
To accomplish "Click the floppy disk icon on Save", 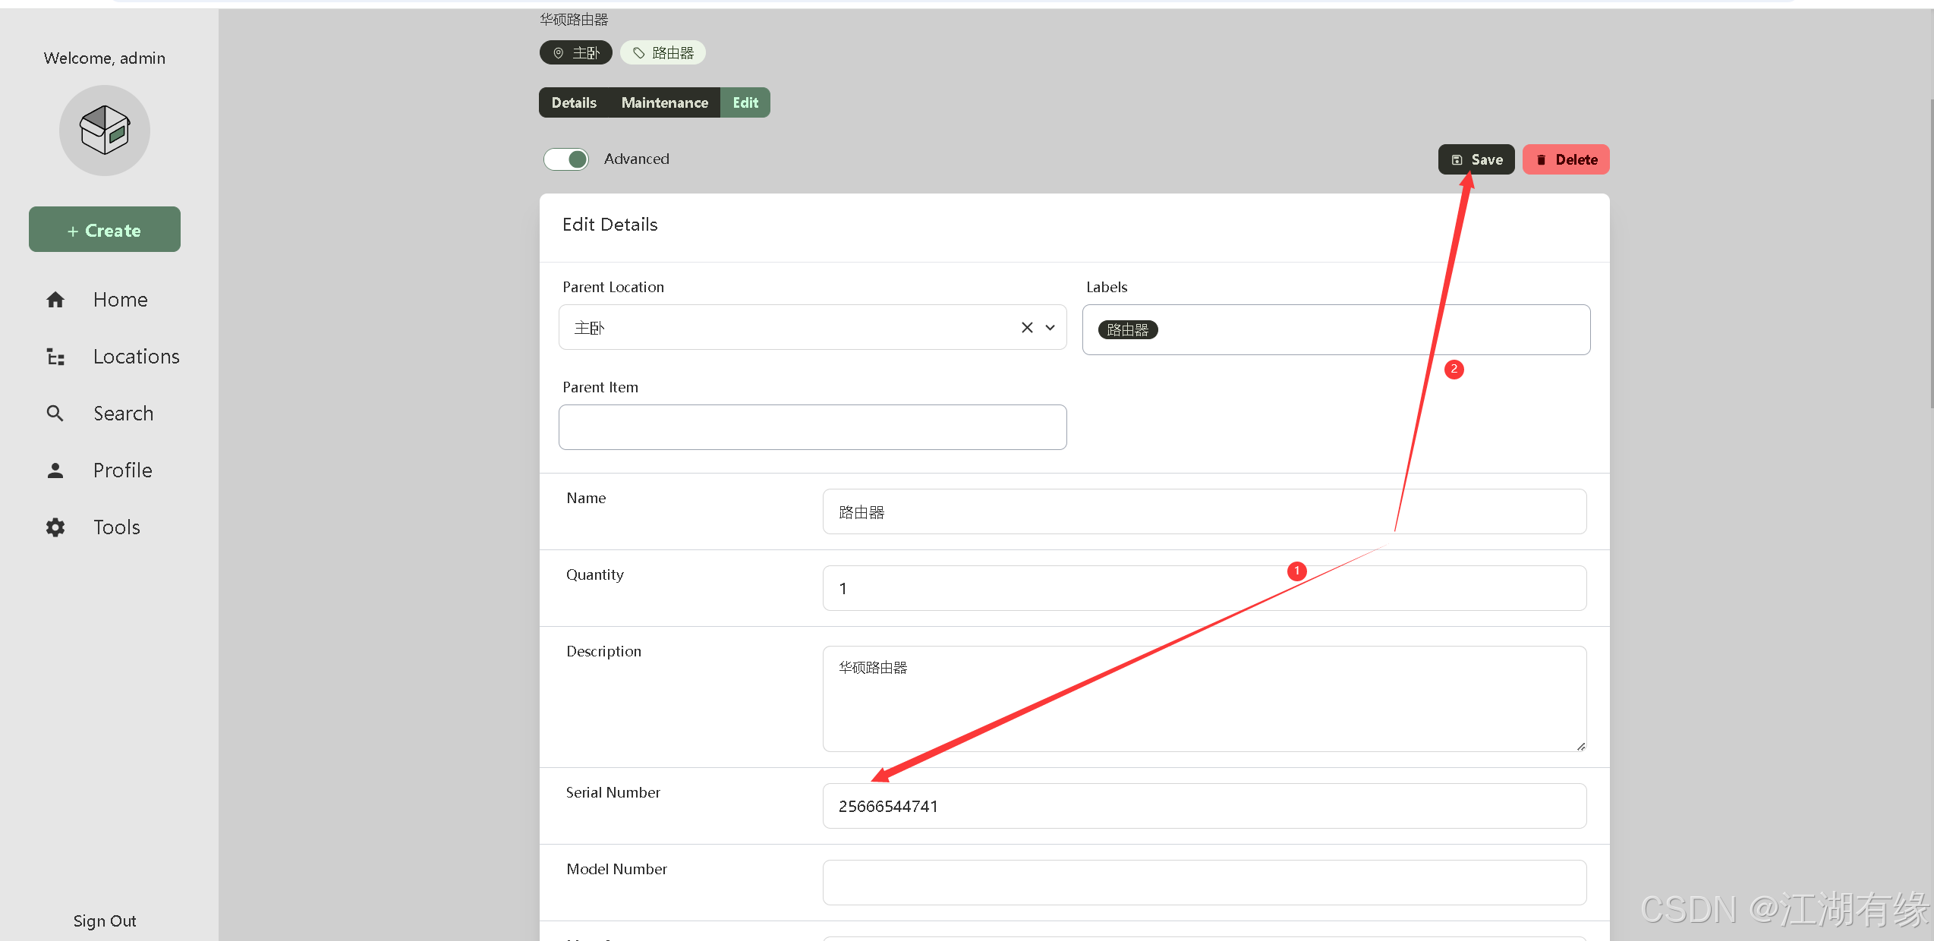I will (1457, 160).
